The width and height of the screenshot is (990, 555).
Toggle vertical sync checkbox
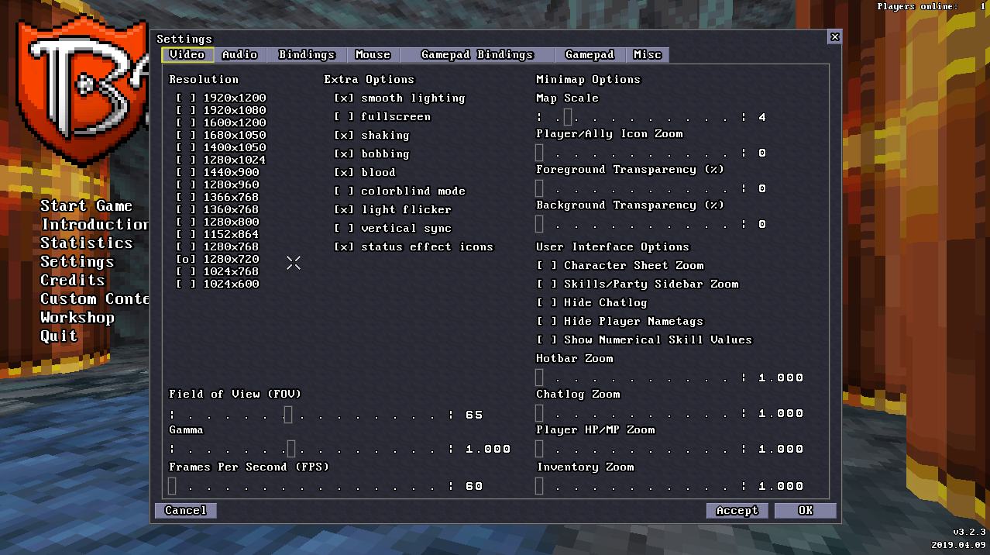pyautogui.click(x=344, y=229)
